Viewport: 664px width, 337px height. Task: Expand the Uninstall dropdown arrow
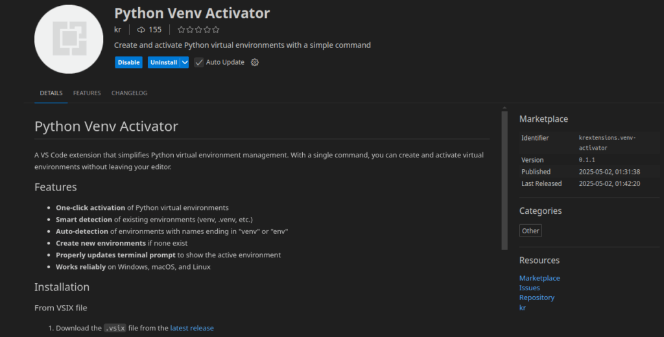click(x=185, y=62)
